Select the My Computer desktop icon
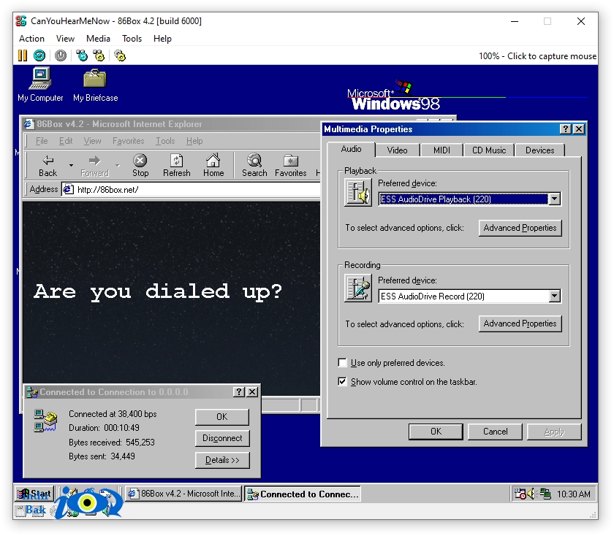 (40, 85)
